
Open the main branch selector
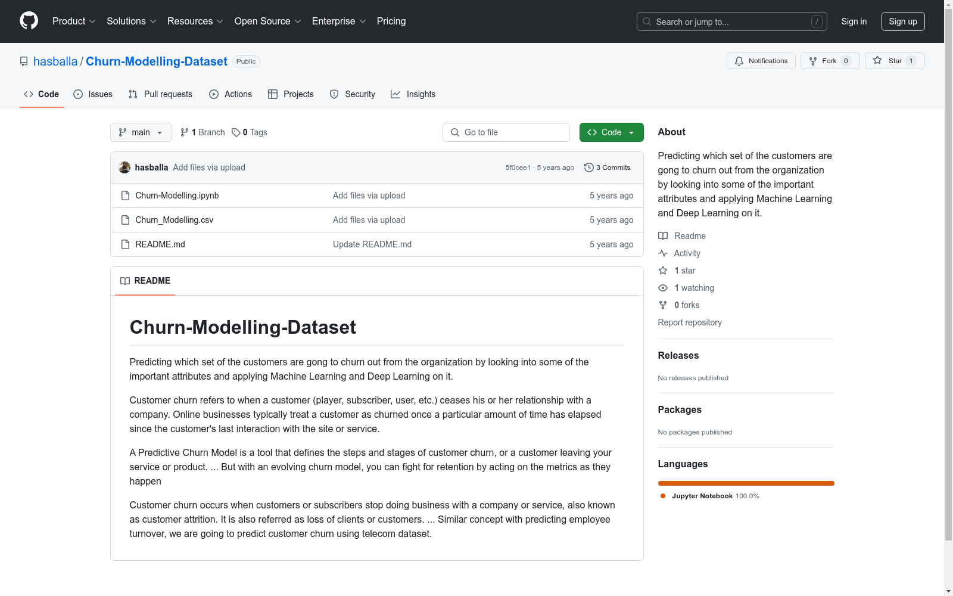click(x=141, y=132)
